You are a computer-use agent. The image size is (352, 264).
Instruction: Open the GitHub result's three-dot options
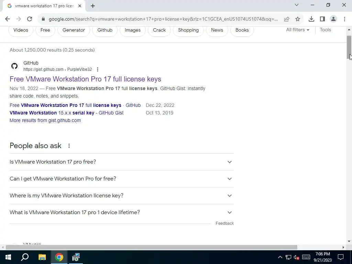coord(97,69)
